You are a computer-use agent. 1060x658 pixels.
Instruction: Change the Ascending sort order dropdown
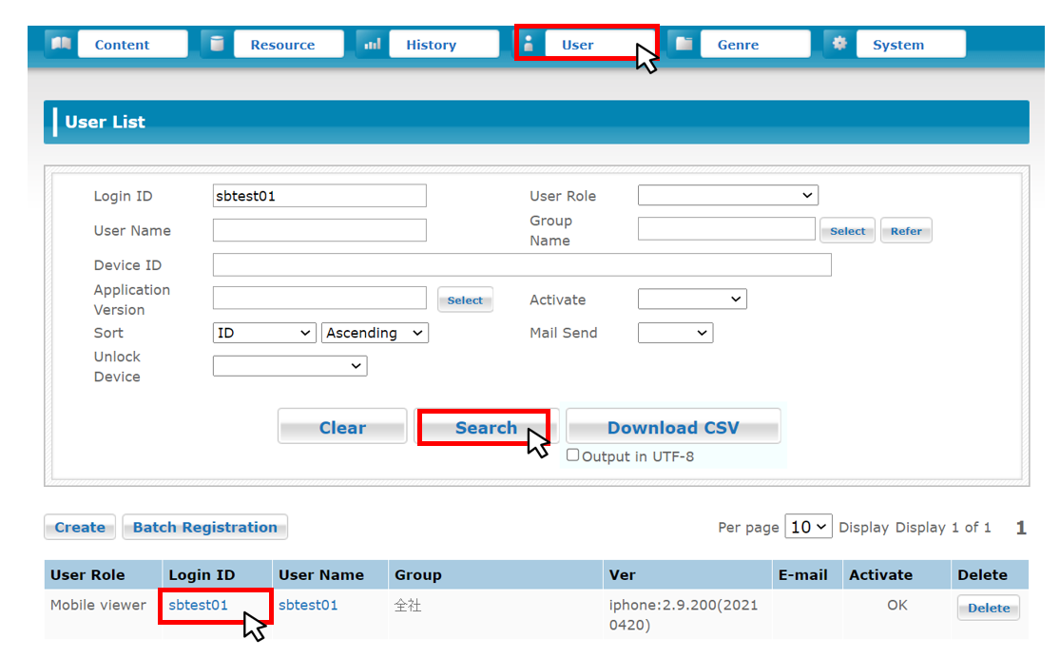pyautogui.click(x=376, y=333)
